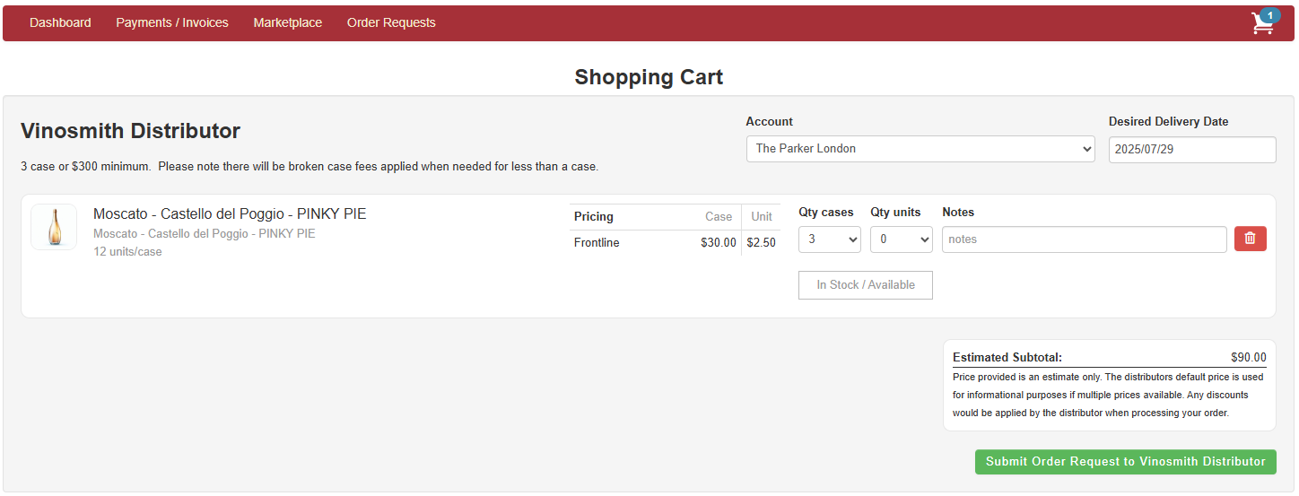The image size is (1299, 496).
Task: Click the $2.50 unit price
Action: (x=762, y=243)
